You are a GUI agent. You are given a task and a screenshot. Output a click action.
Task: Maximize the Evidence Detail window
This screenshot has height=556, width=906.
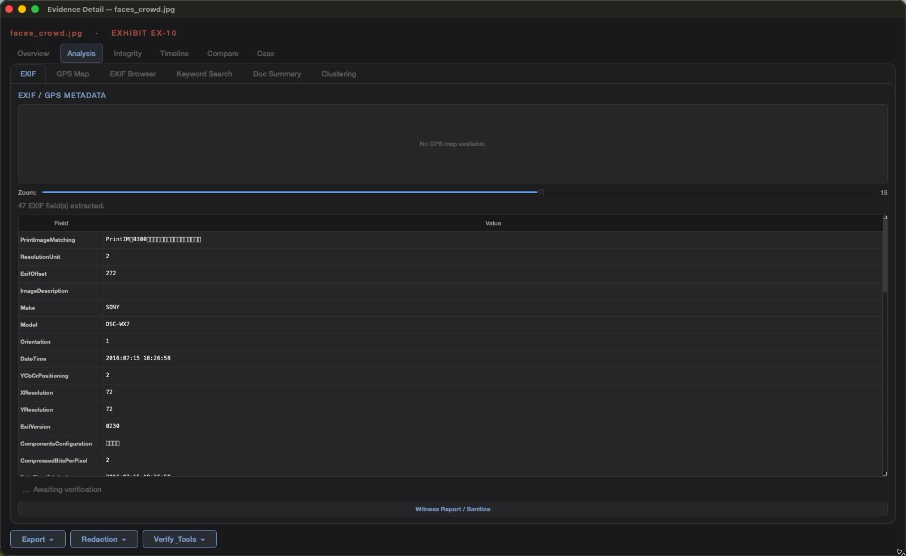[35, 9]
